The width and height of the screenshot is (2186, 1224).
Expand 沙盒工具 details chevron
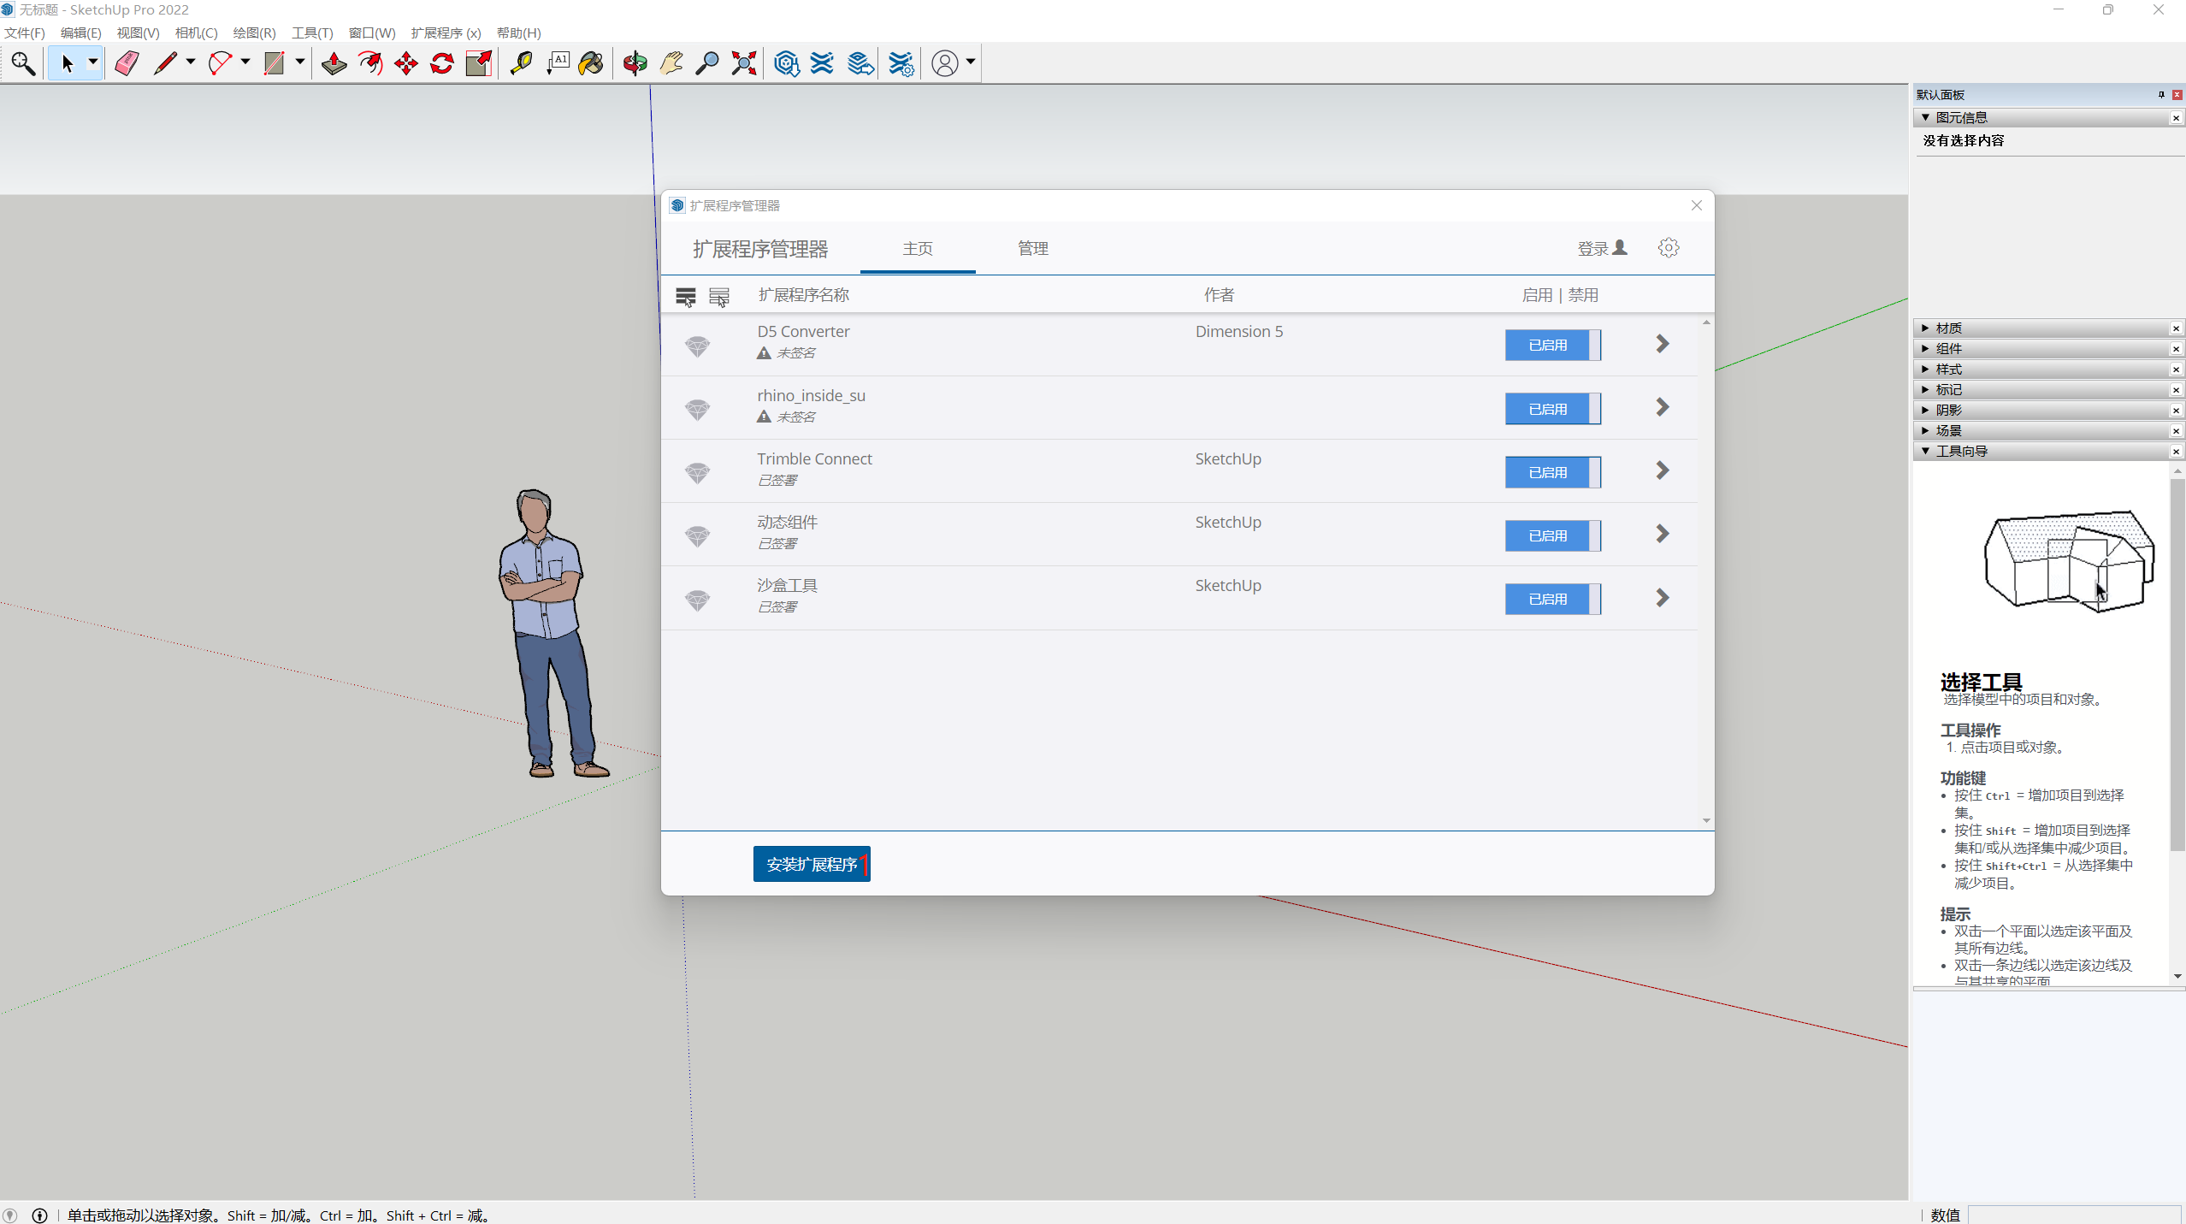coord(1662,598)
